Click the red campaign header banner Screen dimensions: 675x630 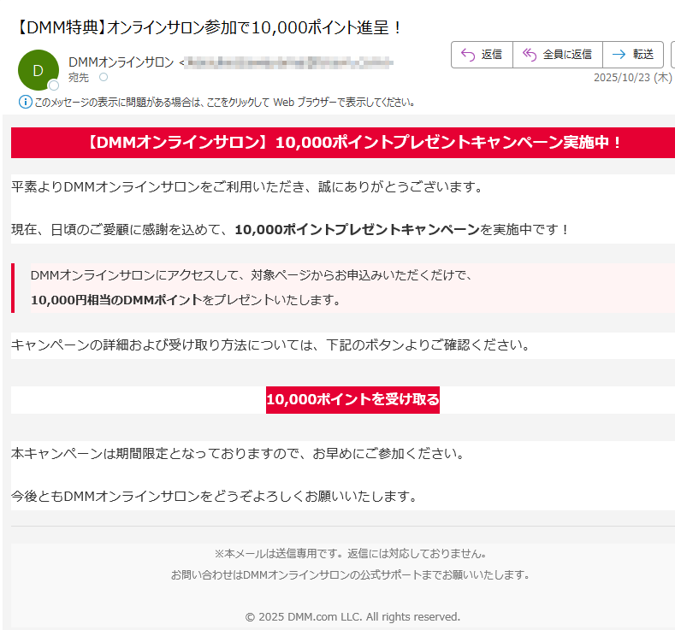tap(343, 143)
